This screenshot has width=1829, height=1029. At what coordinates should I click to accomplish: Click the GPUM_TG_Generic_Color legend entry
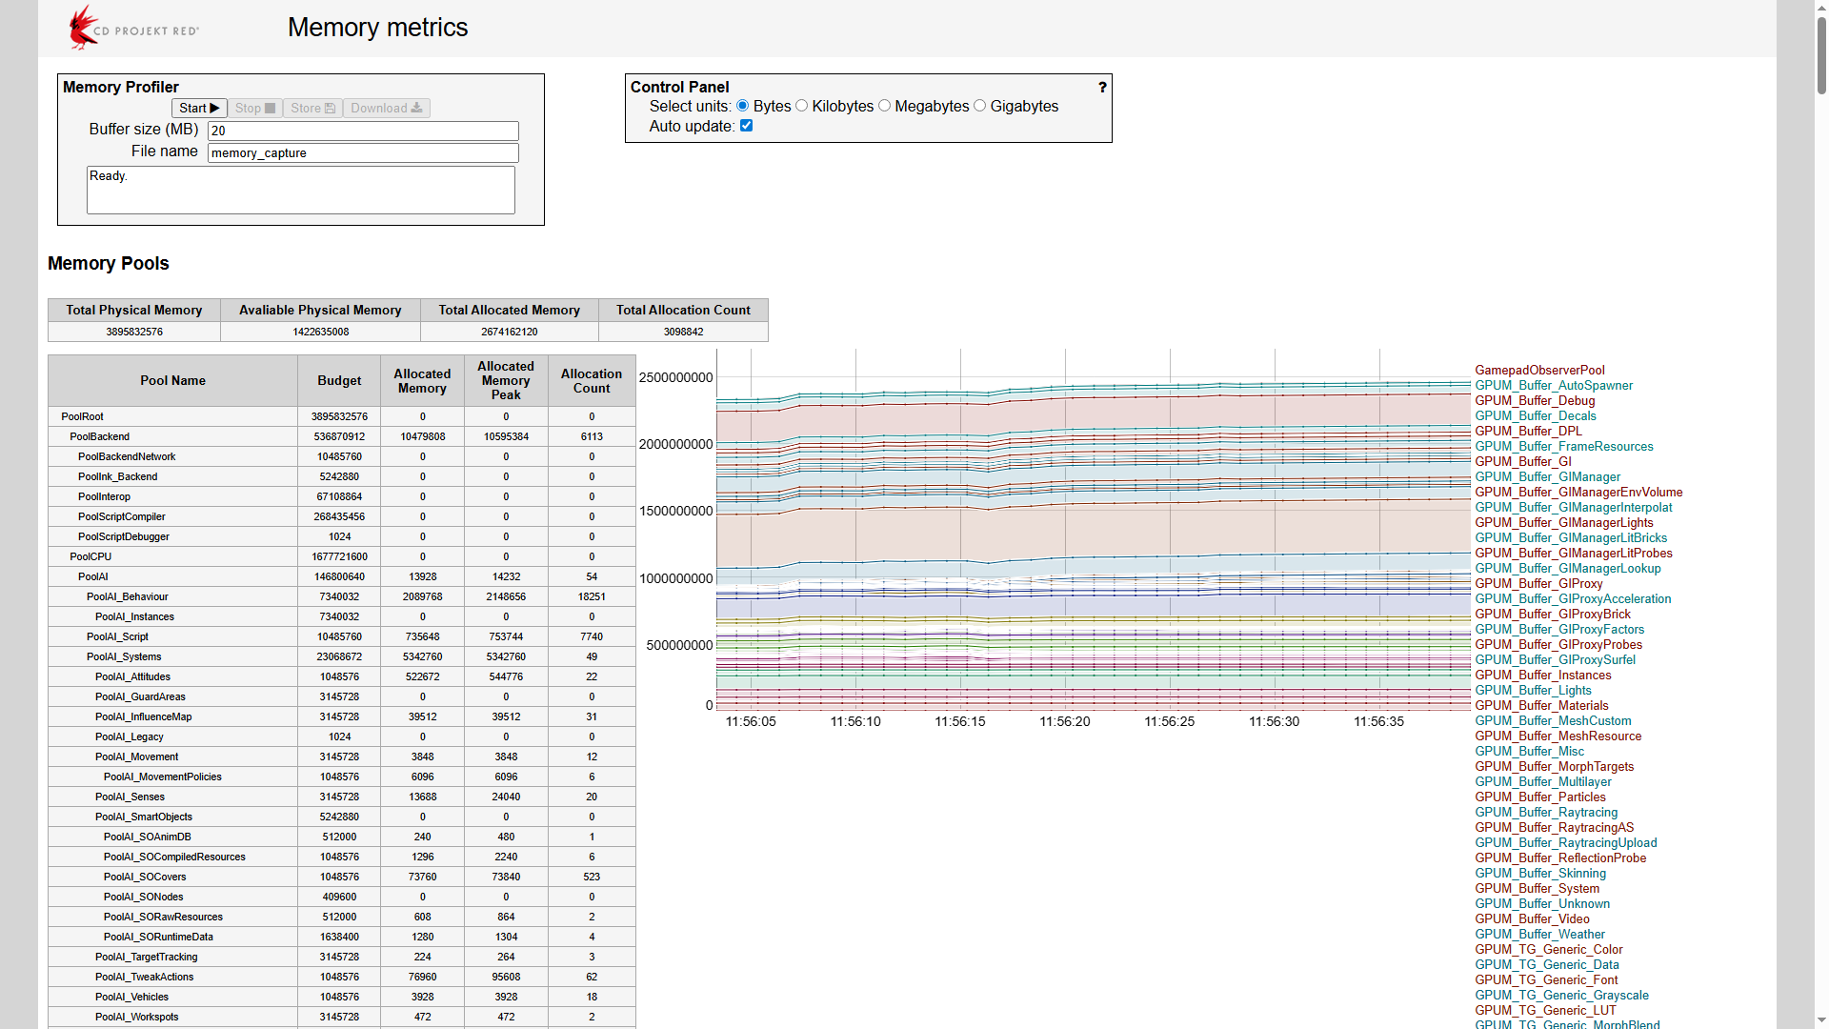[1549, 950]
